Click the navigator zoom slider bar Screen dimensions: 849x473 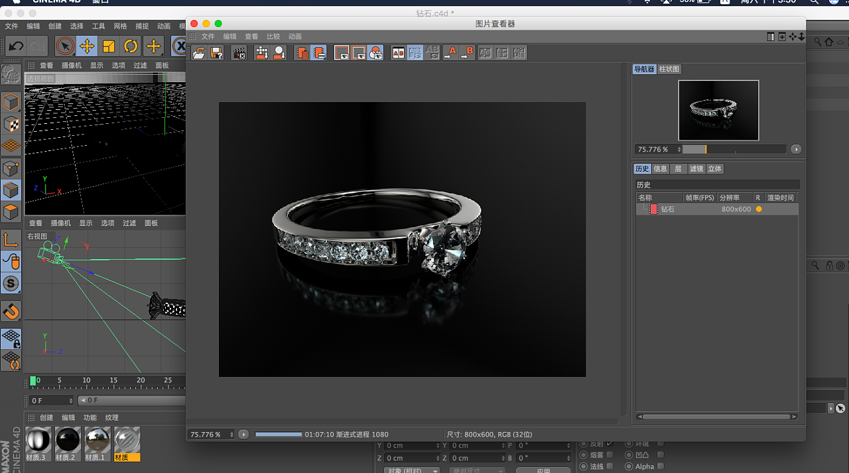point(734,150)
